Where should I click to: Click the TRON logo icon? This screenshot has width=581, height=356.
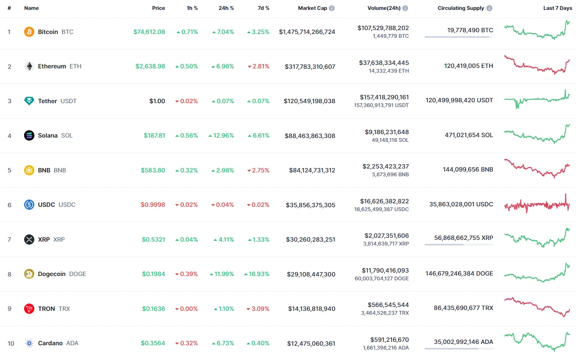pyautogui.click(x=29, y=309)
